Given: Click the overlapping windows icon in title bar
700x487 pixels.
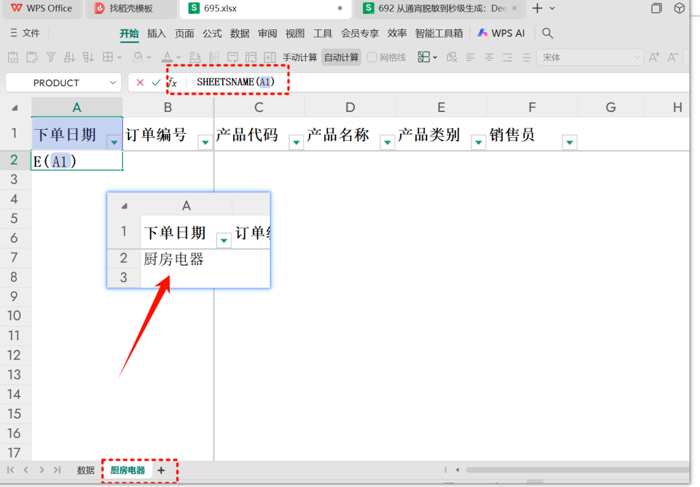Looking at the screenshot, I should coord(656,8).
